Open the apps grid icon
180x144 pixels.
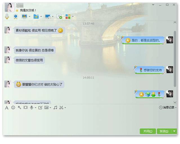coord(68,17)
